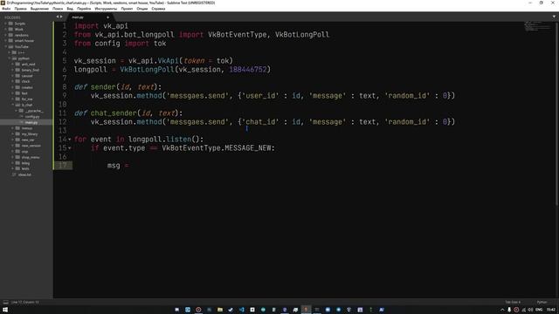The height and width of the screenshot is (314, 559).
Task: Click line number 9 in the gutter
Action: click(65, 95)
